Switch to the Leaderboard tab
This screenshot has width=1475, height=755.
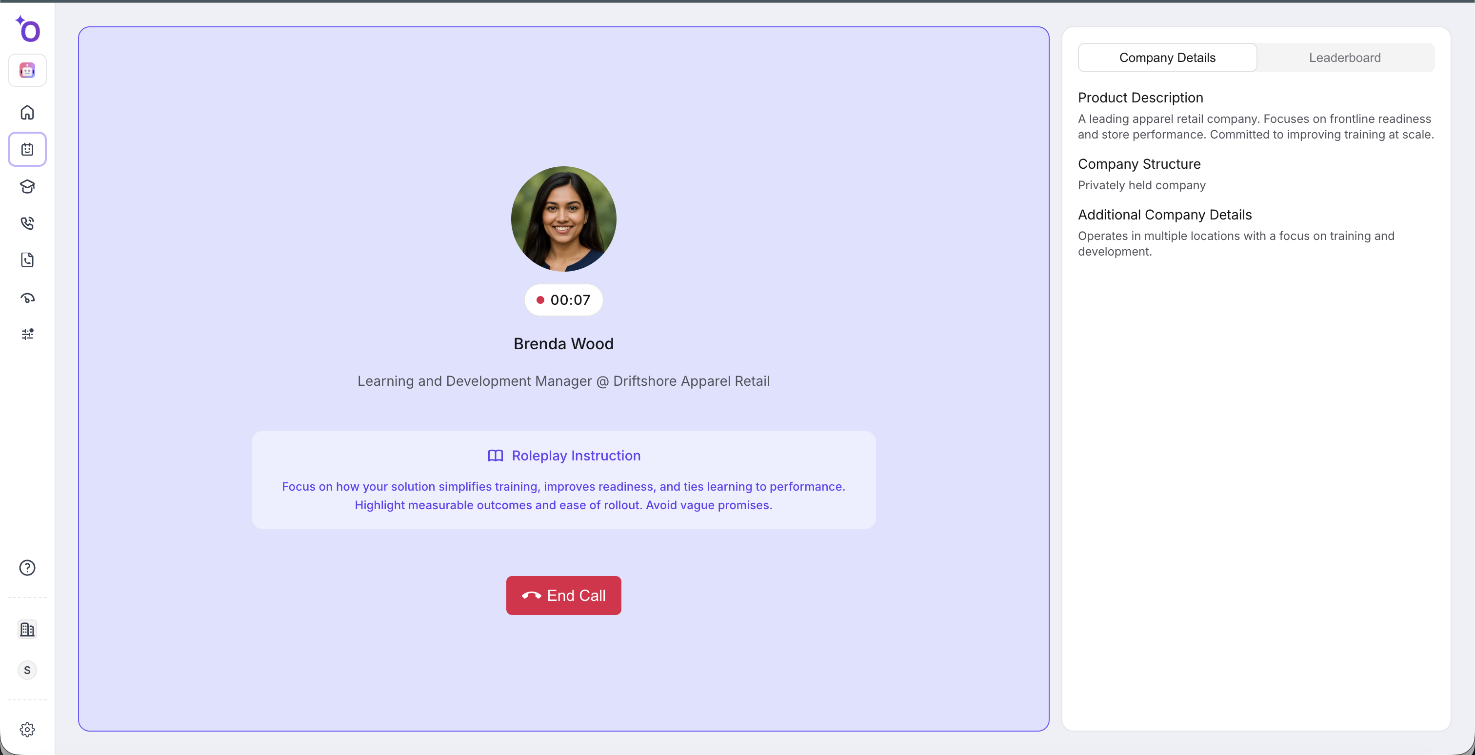pyautogui.click(x=1344, y=58)
